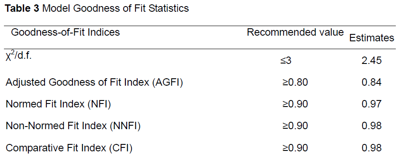The image size is (398, 157).
Task: Select the ≤3 recommended value cell
Action: [x=286, y=61]
